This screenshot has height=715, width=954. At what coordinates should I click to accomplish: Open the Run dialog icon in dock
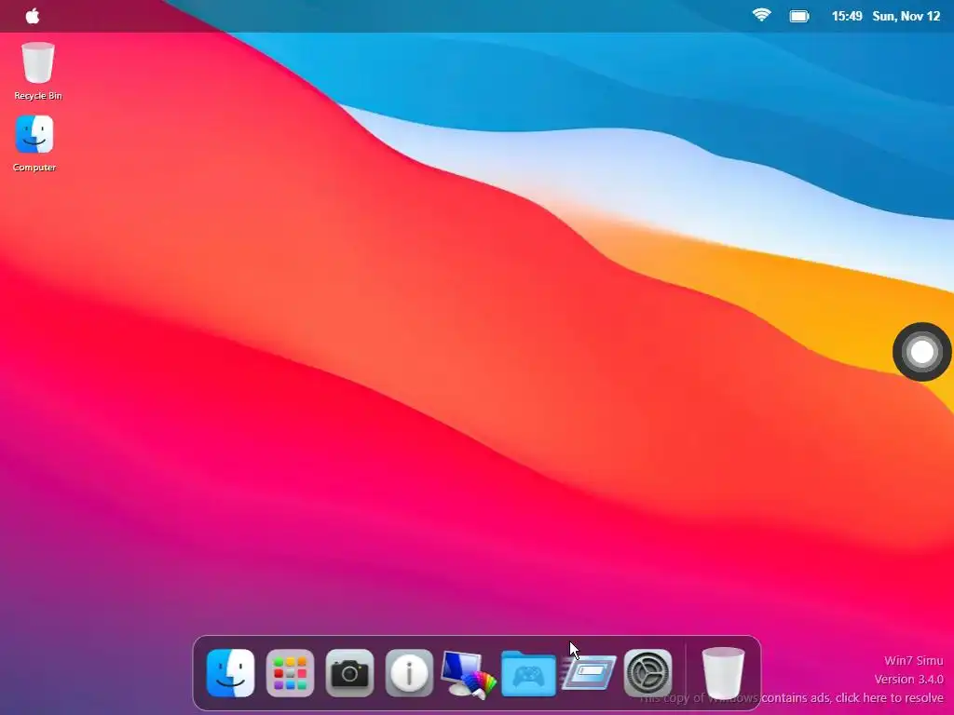click(589, 672)
